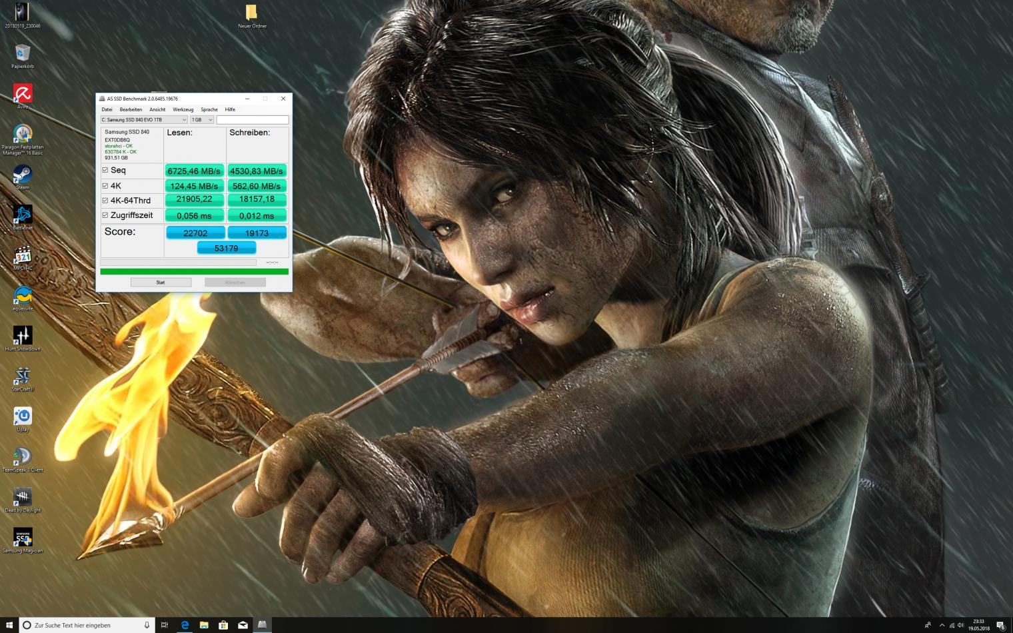Click the empty text field beside 1 GB
This screenshot has width=1013, height=633.
[x=253, y=120]
